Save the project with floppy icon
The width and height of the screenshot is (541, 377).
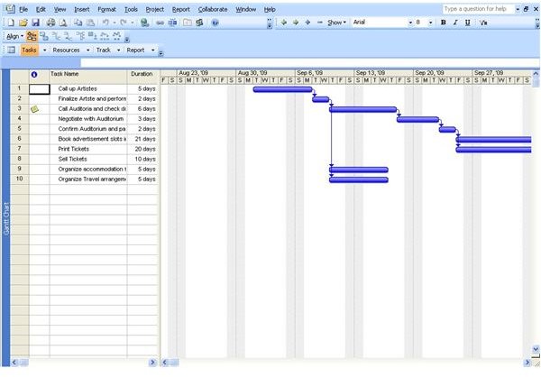pyautogui.click(x=35, y=23)
